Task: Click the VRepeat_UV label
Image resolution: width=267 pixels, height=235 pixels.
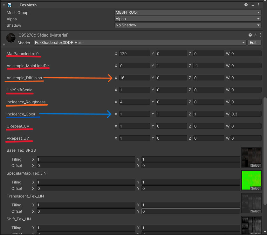Action: point(18,138)
